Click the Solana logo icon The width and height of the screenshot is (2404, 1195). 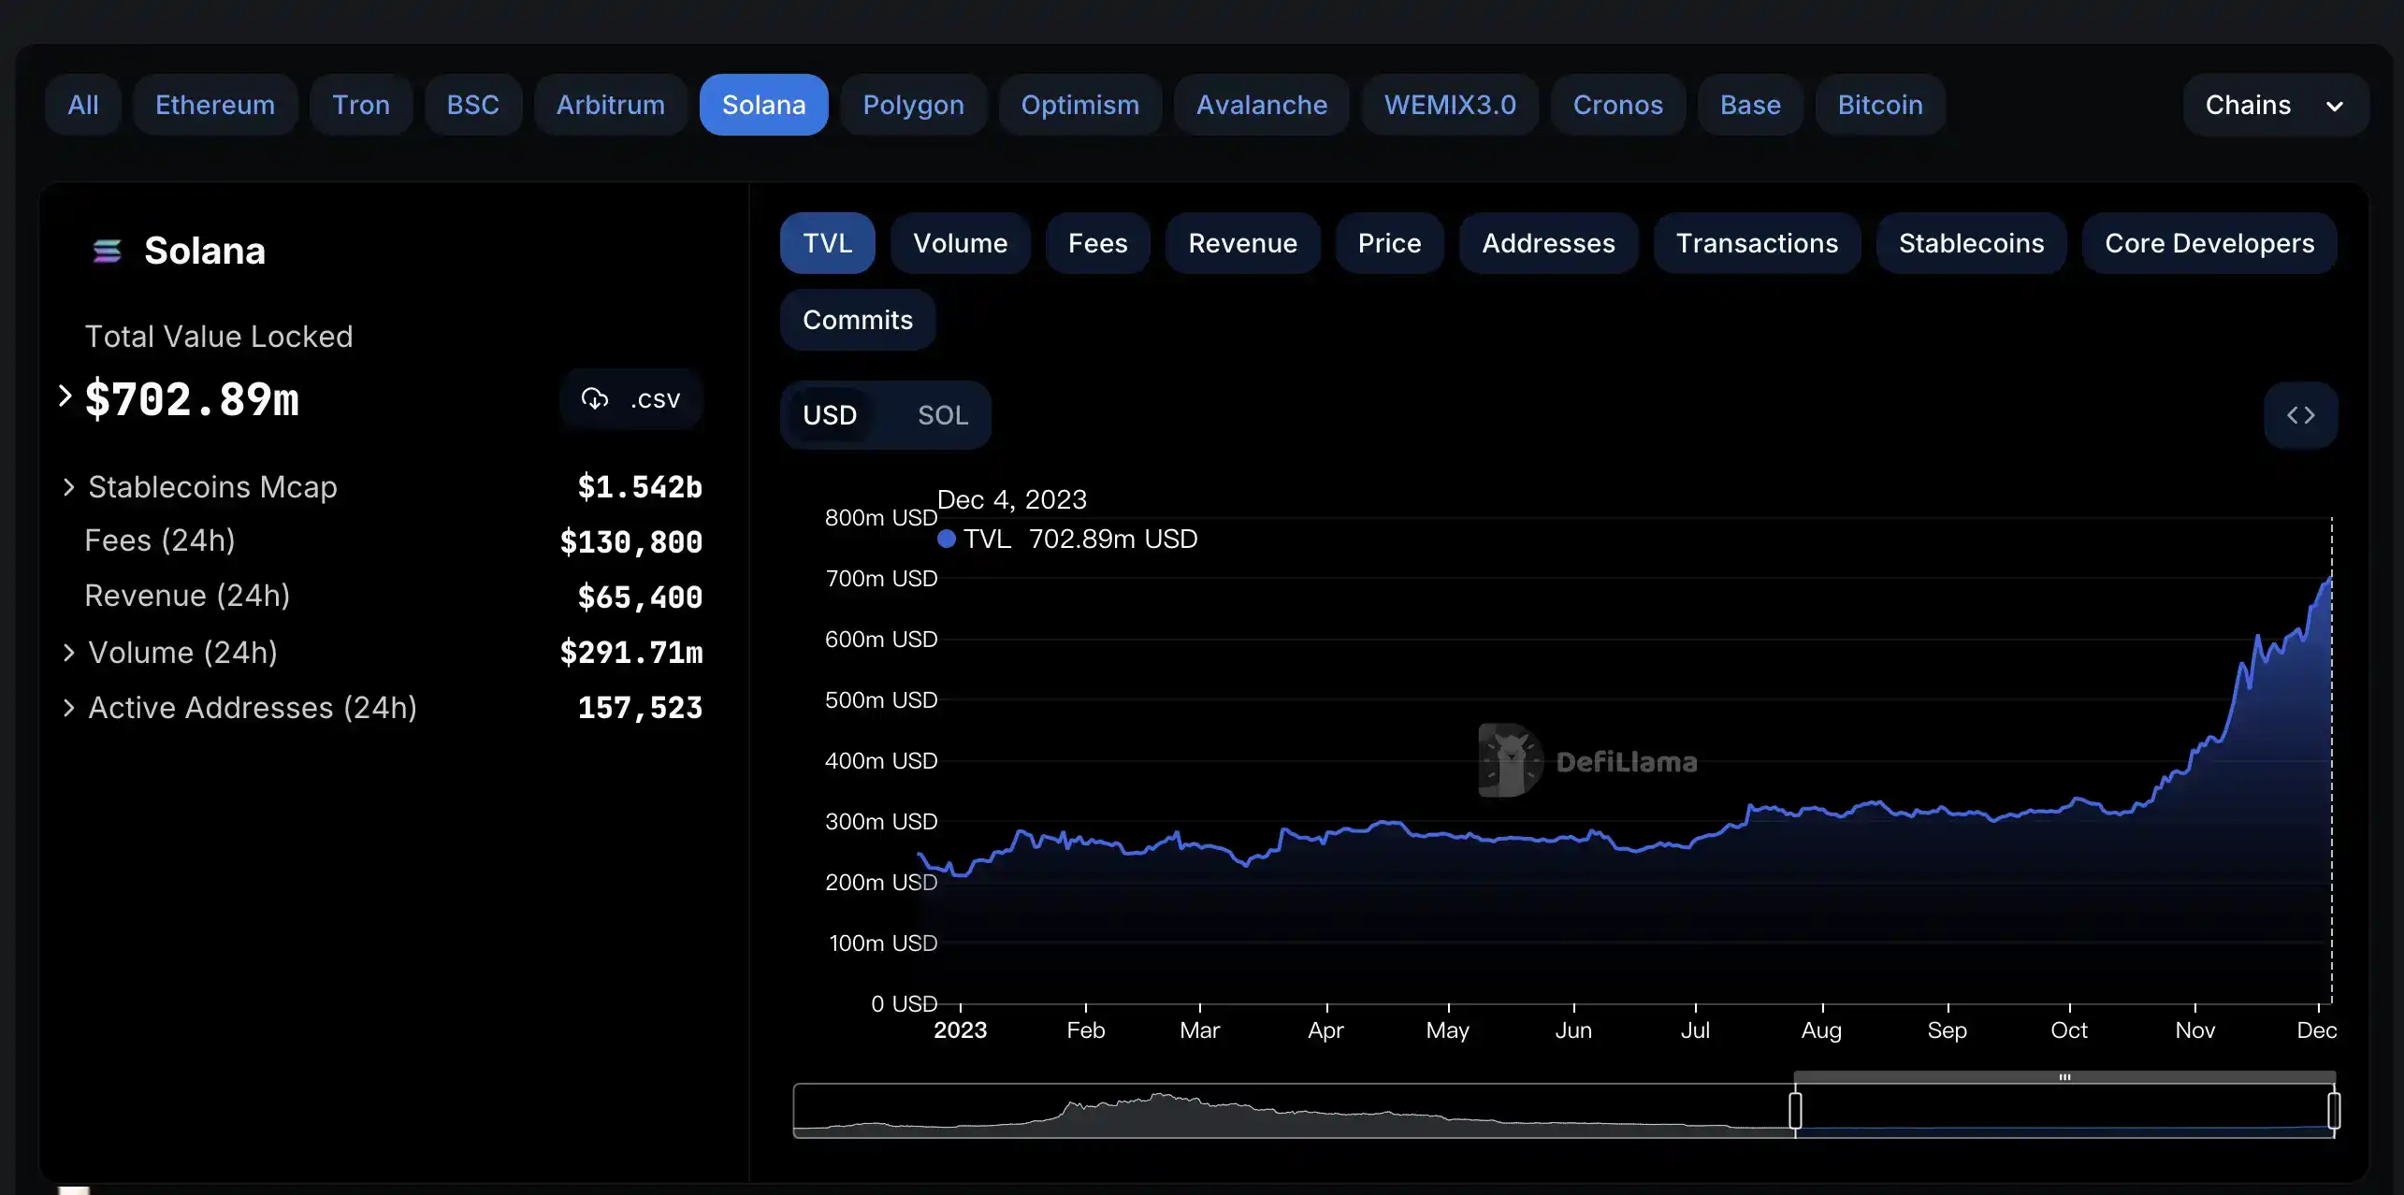point(108,252)
